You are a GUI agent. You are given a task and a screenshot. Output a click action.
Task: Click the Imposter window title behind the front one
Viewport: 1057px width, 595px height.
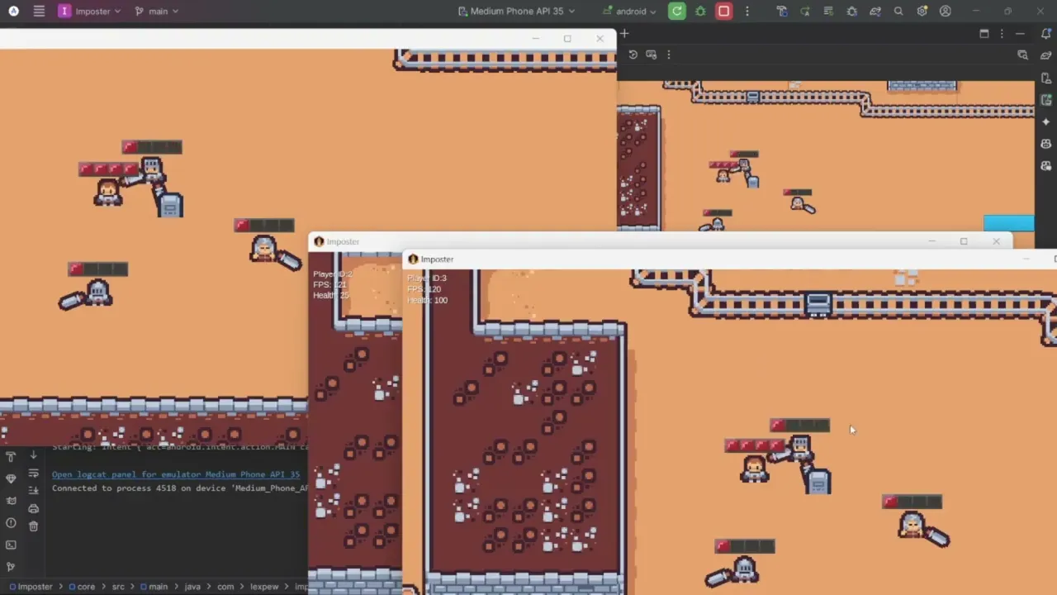pos(343,242)
